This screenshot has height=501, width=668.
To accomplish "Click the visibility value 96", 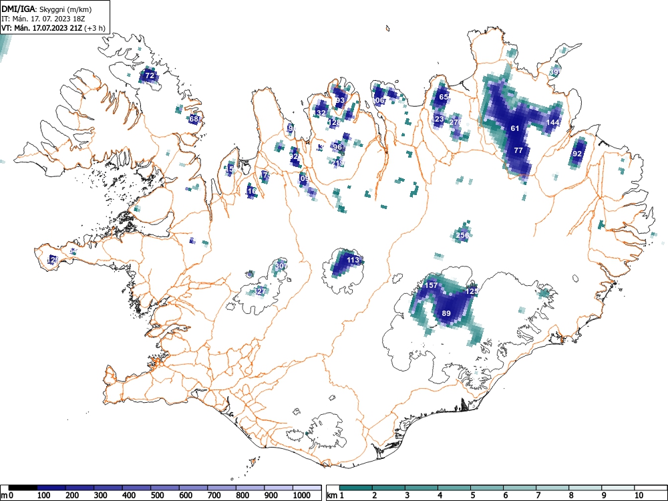I will 337,147.
